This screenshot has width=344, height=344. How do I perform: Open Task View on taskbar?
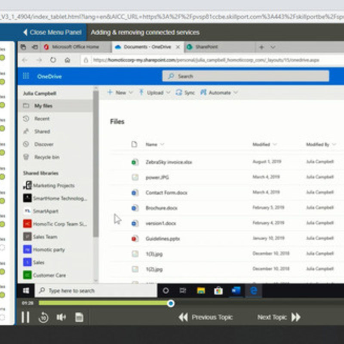coord(183,291)
